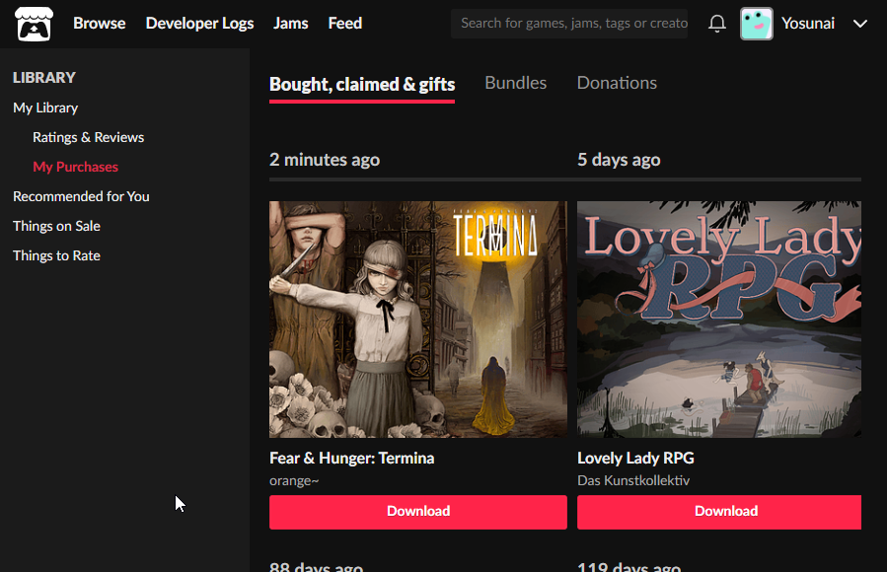Click the '5 days ago' timestamp
Image resolution: width=887 pixels, height=572 pixels.
[619, 160]
